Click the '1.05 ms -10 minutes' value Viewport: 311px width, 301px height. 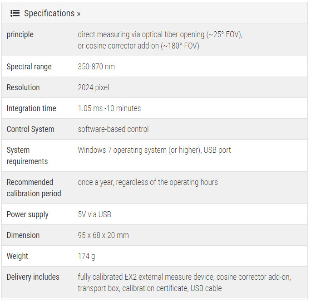[109, 108]
